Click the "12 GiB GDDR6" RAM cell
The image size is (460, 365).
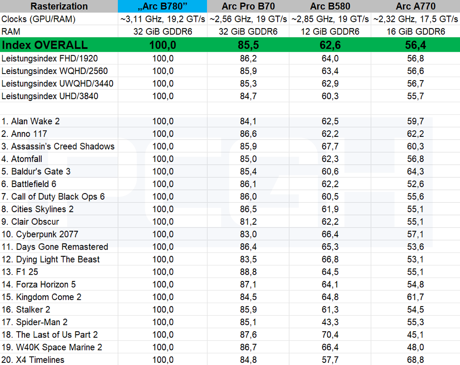[330, 32]
